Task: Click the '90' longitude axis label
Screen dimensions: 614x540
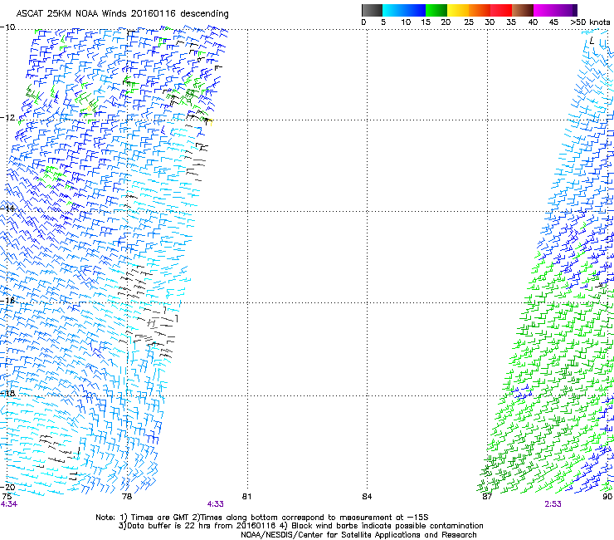Action: tap(607, 497)
